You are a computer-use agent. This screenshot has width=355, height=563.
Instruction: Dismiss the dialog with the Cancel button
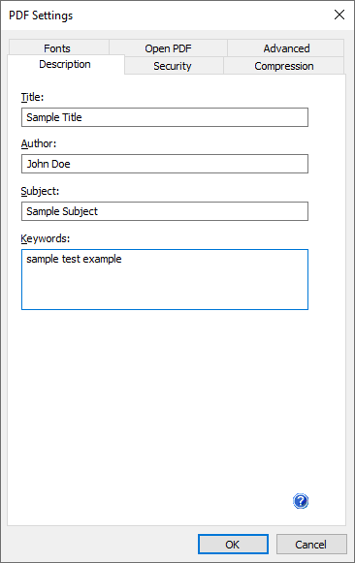coord(311,544)
